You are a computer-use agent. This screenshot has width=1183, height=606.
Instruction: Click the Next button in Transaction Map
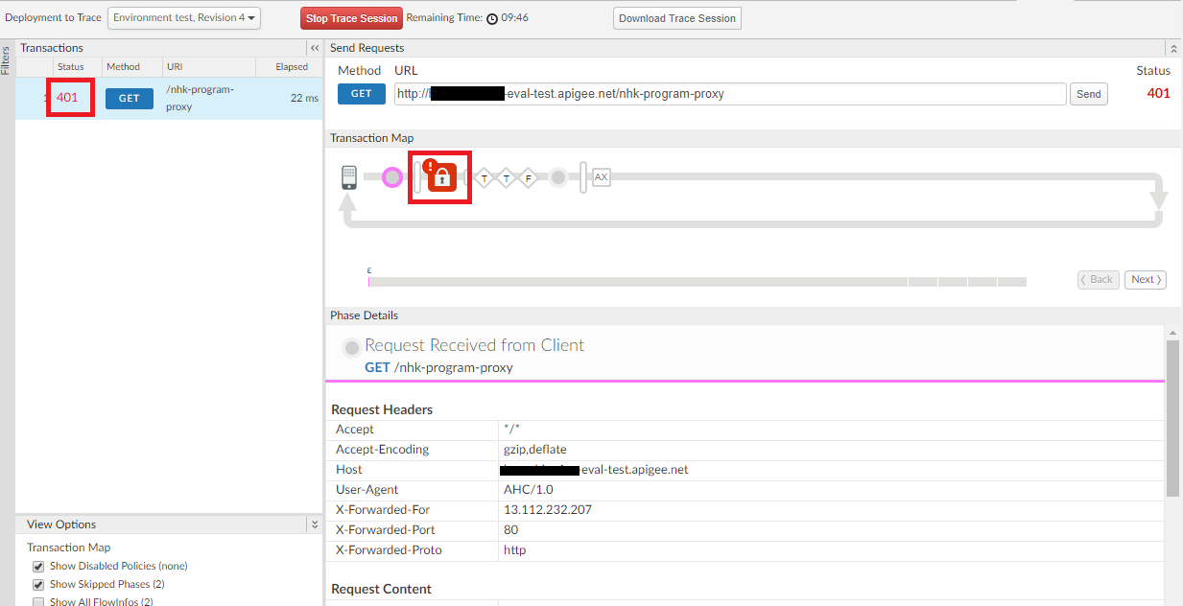(x=1146, y=280)
